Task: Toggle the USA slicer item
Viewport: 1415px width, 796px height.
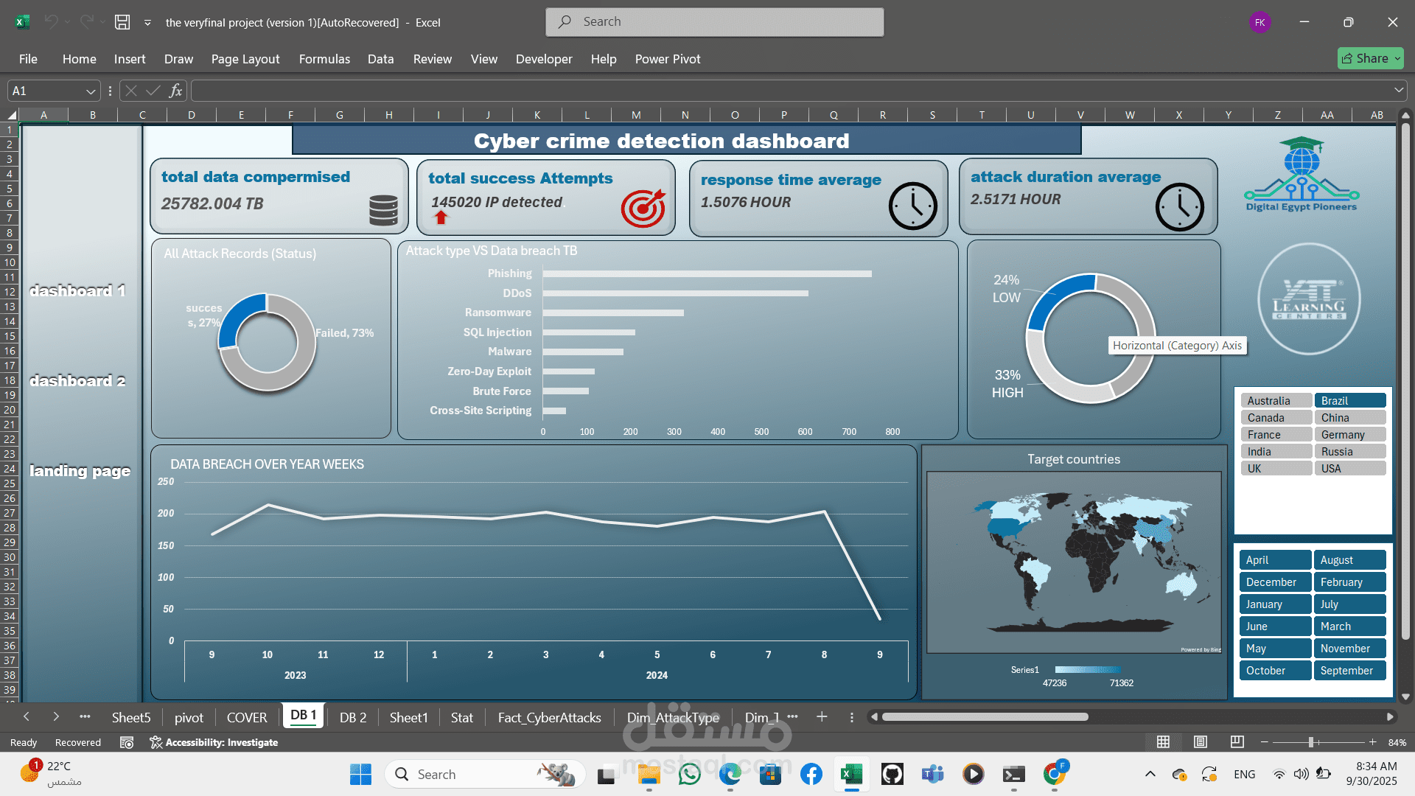Action: click(1349, 469)
